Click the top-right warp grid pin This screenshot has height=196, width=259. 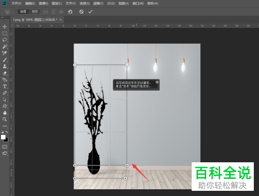[127, 65]
